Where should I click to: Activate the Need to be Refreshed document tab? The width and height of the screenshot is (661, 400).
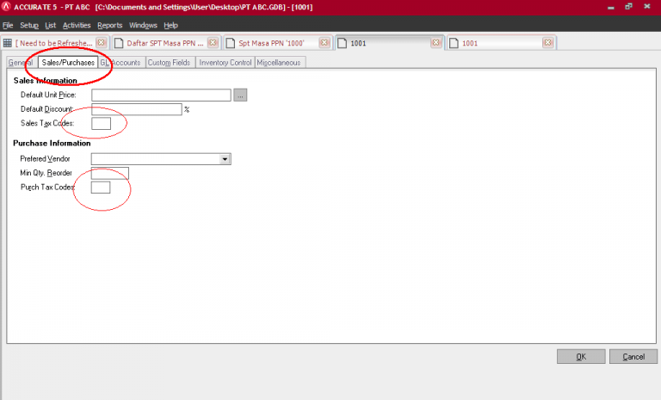point(53,43)
